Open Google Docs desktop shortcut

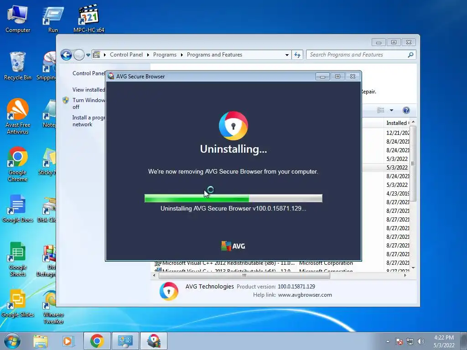click(18, 208)
